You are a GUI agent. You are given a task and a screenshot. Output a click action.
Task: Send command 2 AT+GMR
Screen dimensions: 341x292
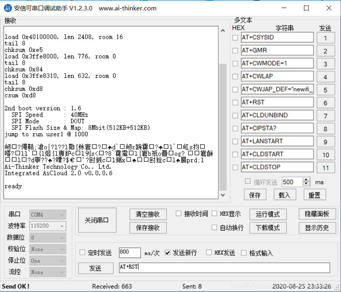325,51
